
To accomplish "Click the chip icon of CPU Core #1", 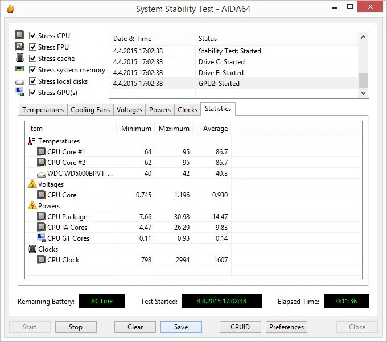I will tap(41, 151).
